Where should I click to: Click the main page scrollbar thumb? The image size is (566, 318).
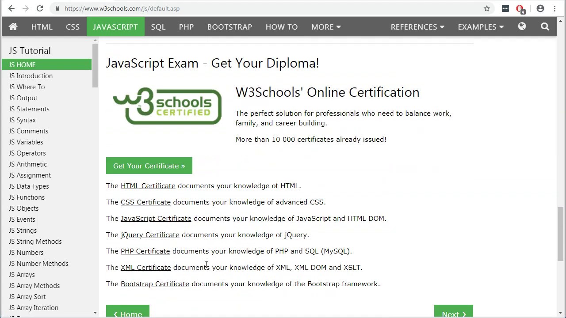561,234
